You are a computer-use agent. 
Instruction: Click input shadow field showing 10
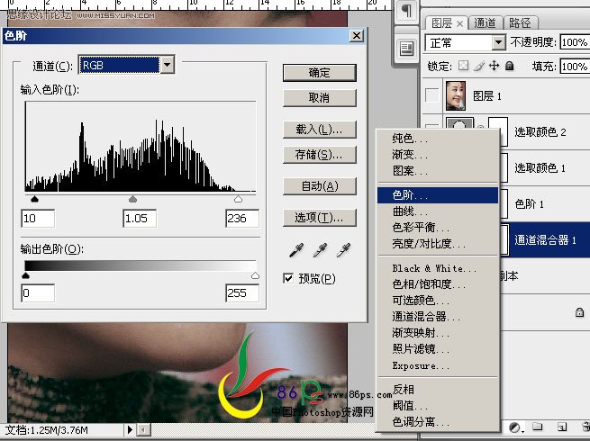click(x=38, y=218)
